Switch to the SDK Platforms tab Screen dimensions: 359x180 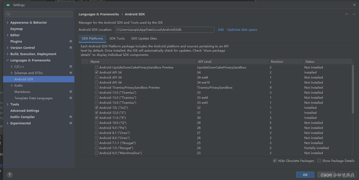tap(92, 39)
